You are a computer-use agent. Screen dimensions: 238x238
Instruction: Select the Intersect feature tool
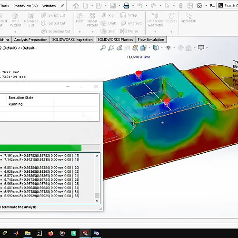(x=131, y=23)
